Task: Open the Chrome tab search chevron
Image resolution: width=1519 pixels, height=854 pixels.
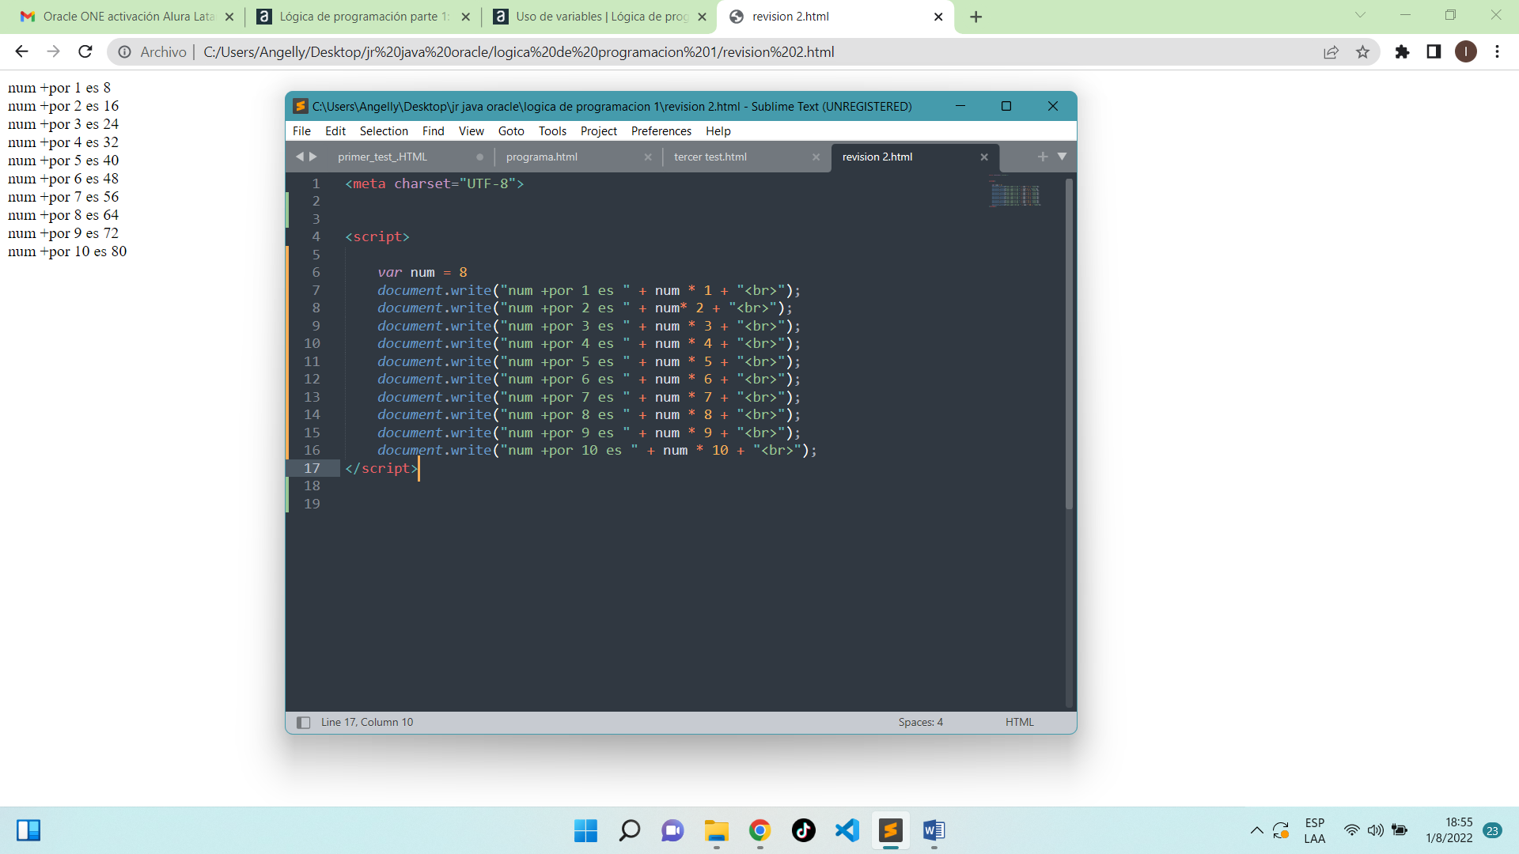Action: (x=1360, y=15)
